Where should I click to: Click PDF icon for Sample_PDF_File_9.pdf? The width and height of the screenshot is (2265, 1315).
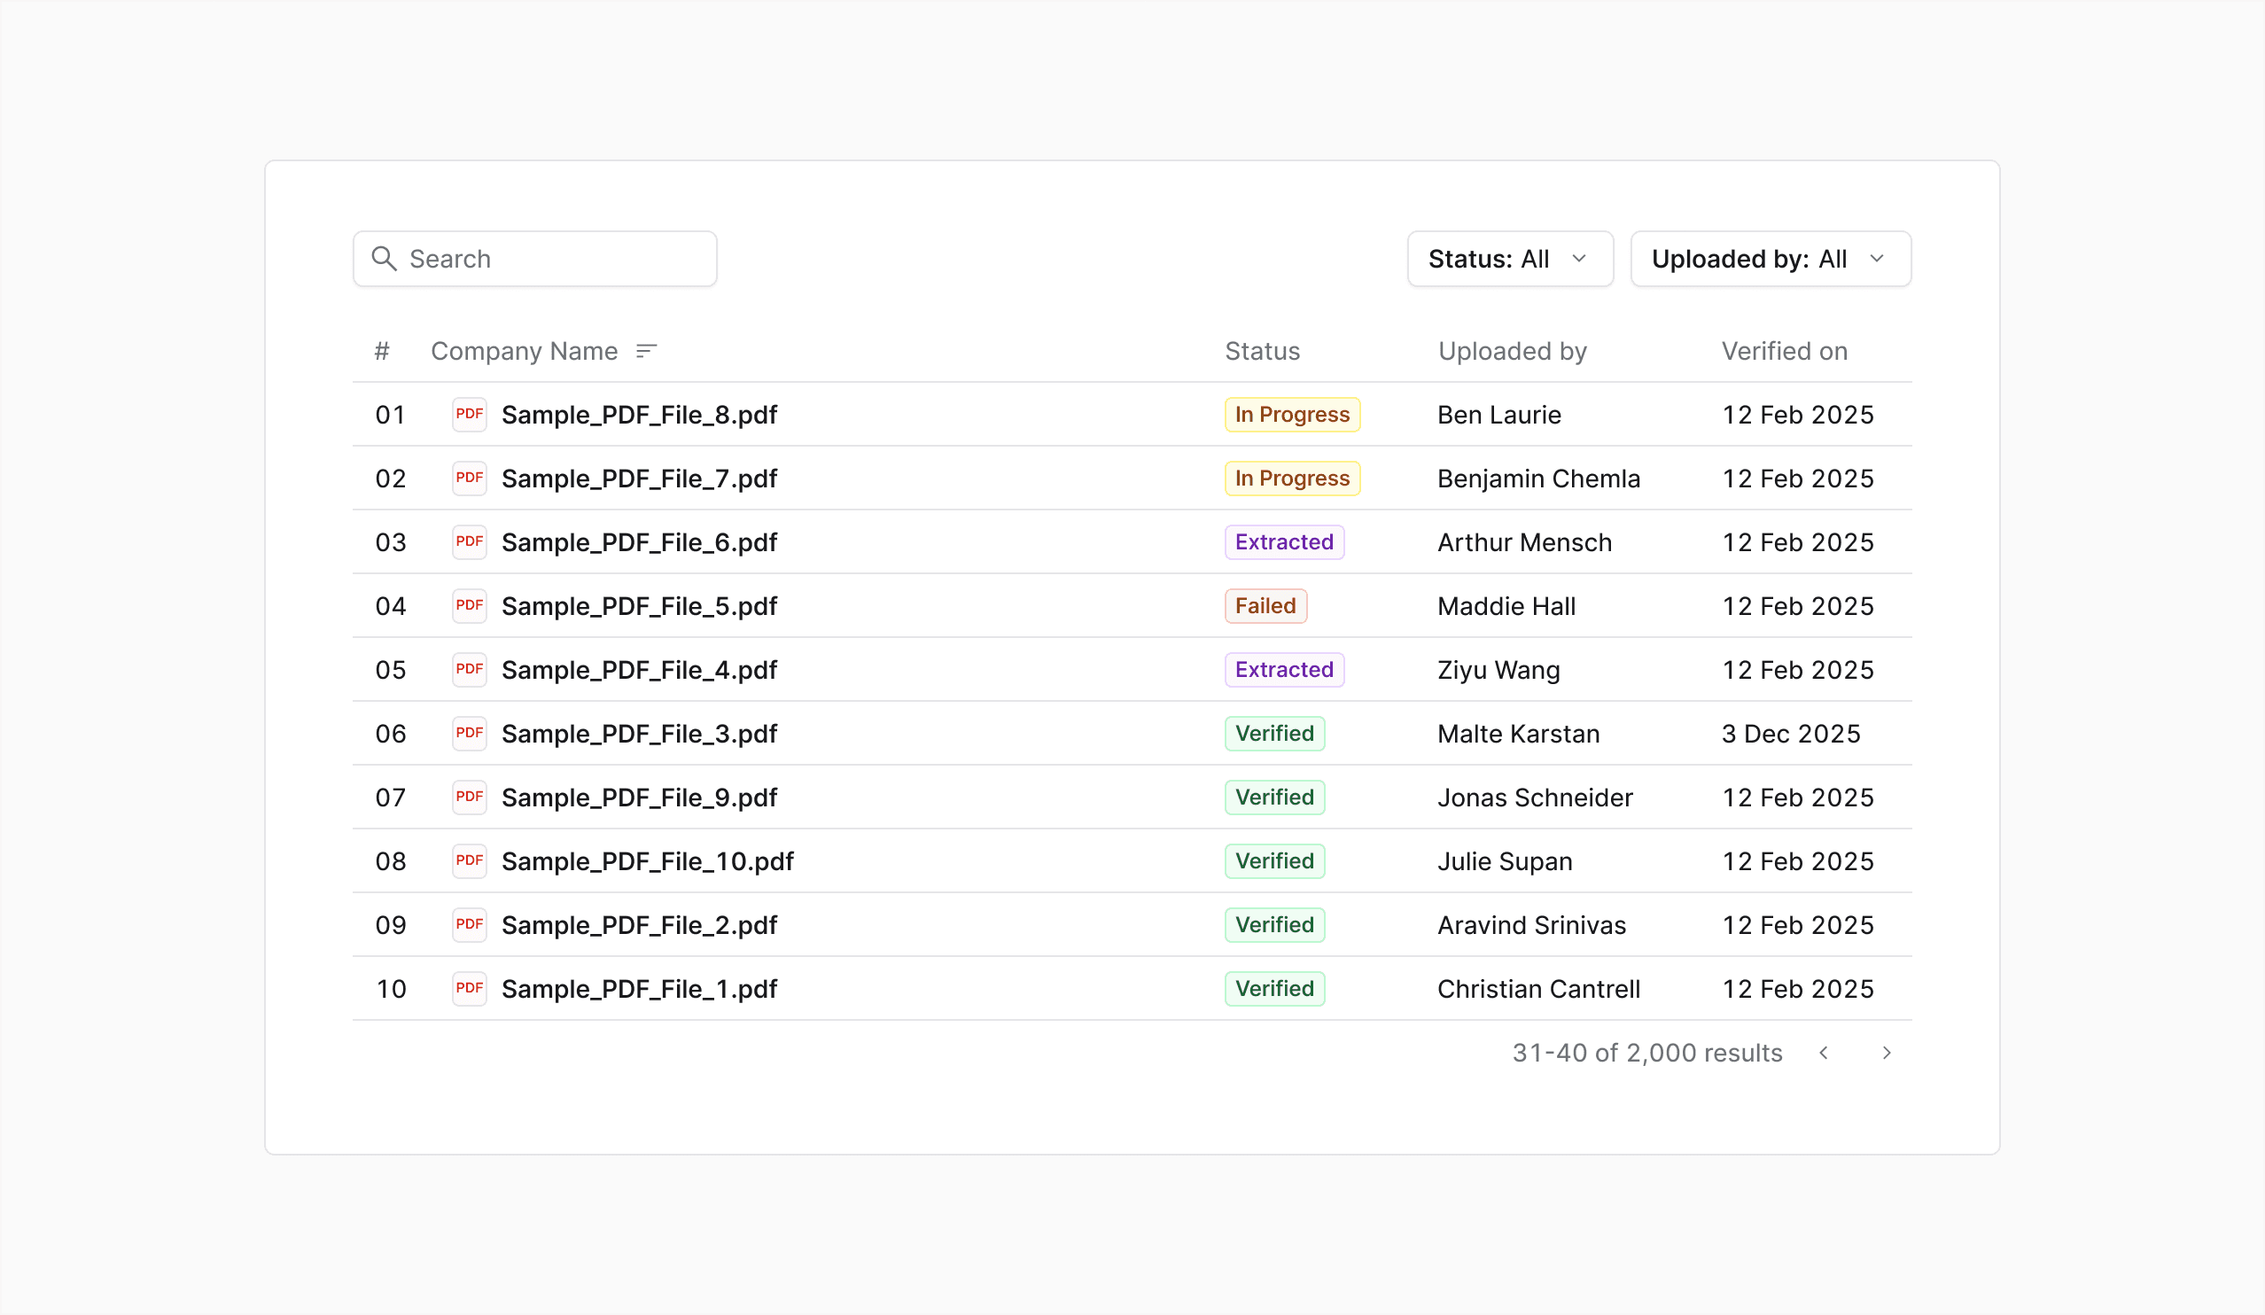pyautogui.click(x=469, y=798)
